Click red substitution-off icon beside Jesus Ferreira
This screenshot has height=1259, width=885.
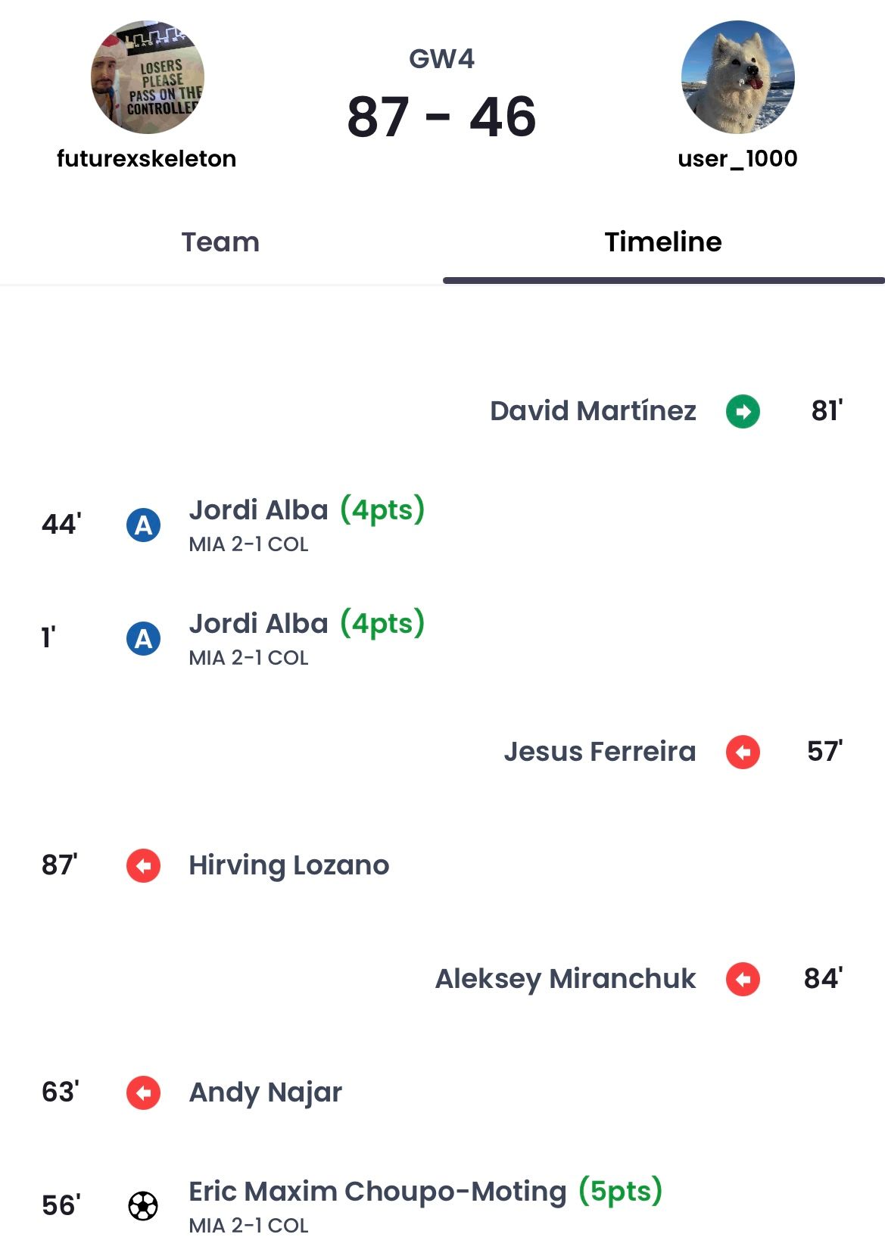(743, 752)
